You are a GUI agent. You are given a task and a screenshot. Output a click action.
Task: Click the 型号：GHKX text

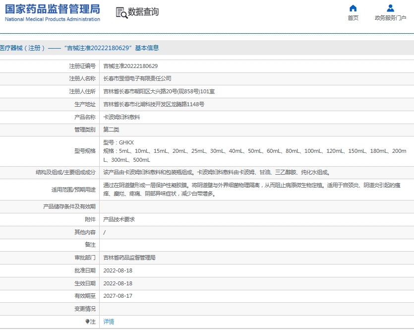pos(118,142)
